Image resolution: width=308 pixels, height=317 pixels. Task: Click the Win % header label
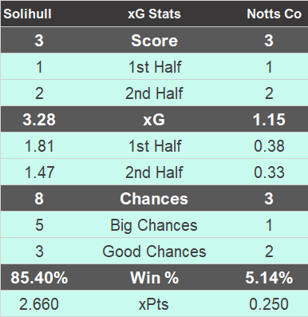pos(154,278)
